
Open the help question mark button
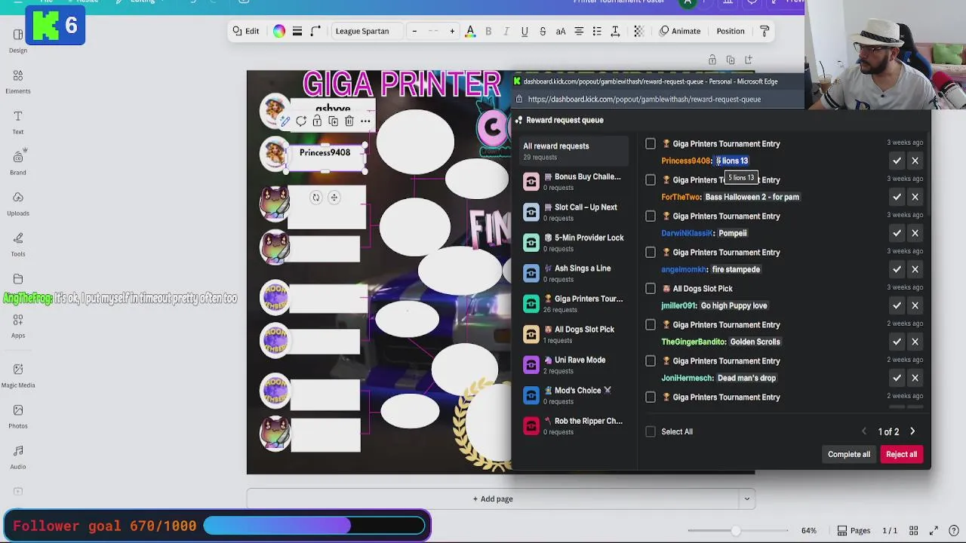[954, 530]
